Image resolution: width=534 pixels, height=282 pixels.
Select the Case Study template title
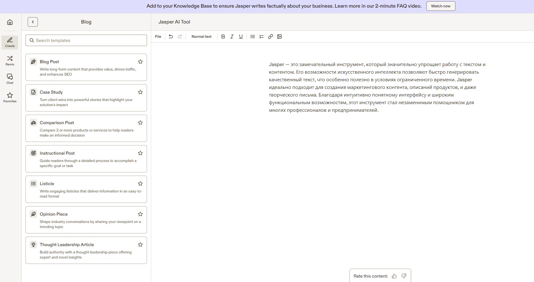51,92
